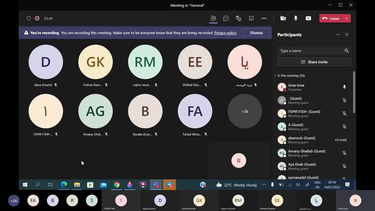Select the EE Ebtihal Elzubeir avatar tile
375x211 pixels.
point(195,62)
